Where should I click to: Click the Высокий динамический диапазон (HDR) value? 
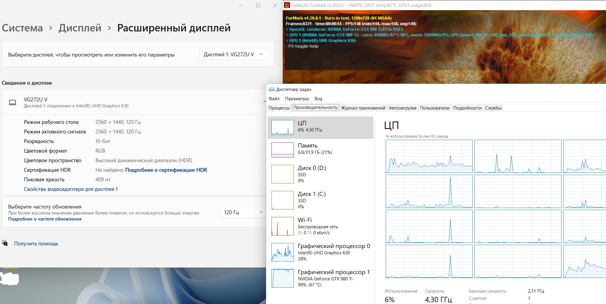(x=144, y=160)
